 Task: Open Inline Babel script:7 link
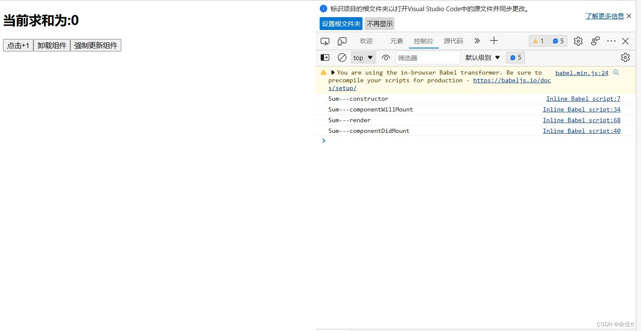pyautogui.click(x=583, y=99)
